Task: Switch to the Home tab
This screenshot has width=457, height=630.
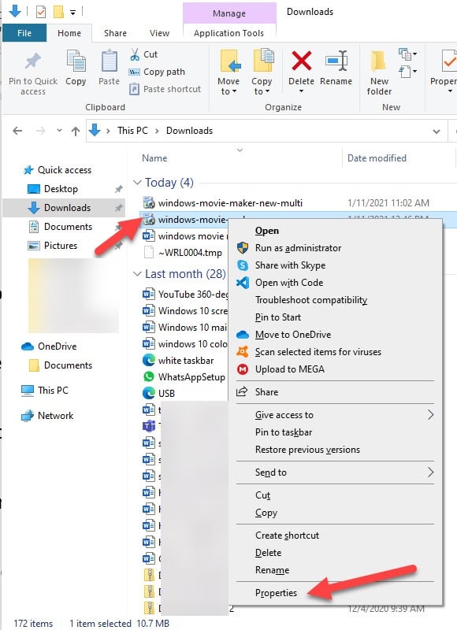Action: coord(69,33)
